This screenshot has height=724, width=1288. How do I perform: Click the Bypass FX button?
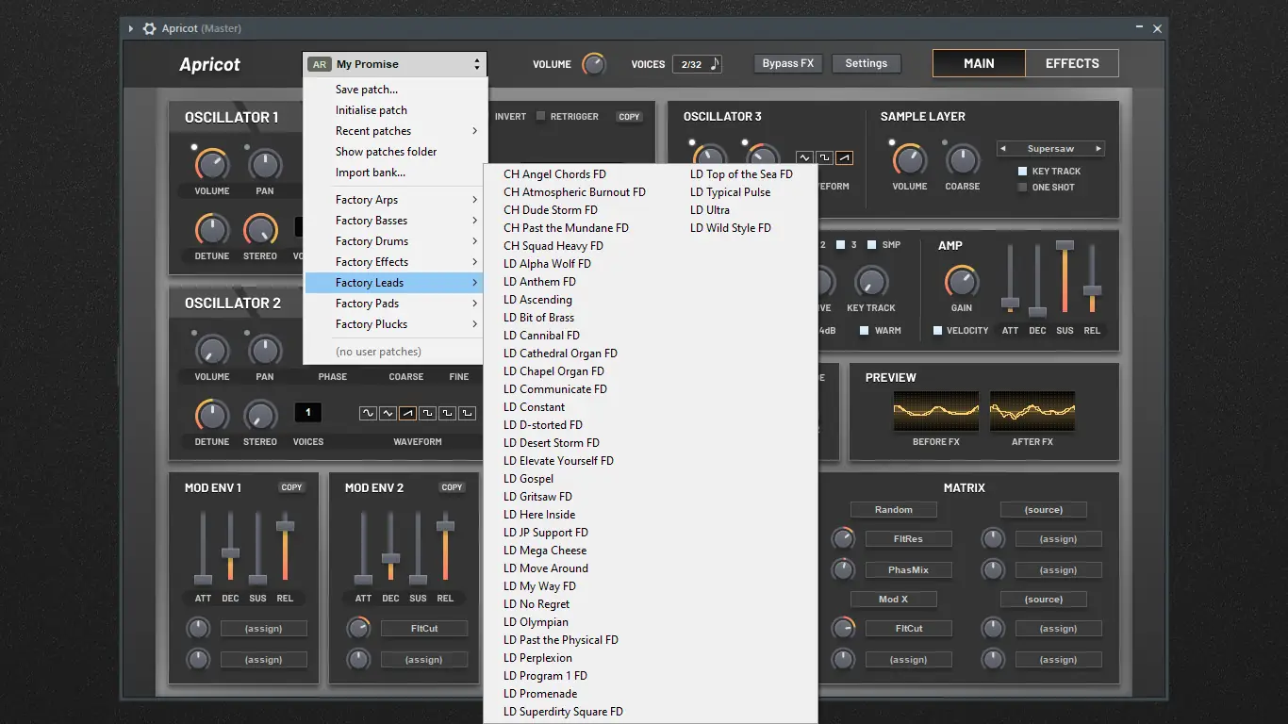pyautogui.click(x=788, y=64)
